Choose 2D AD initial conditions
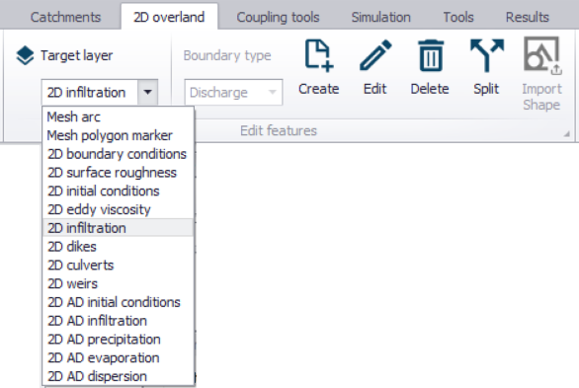The image size is (579, 388). [119, 302]
